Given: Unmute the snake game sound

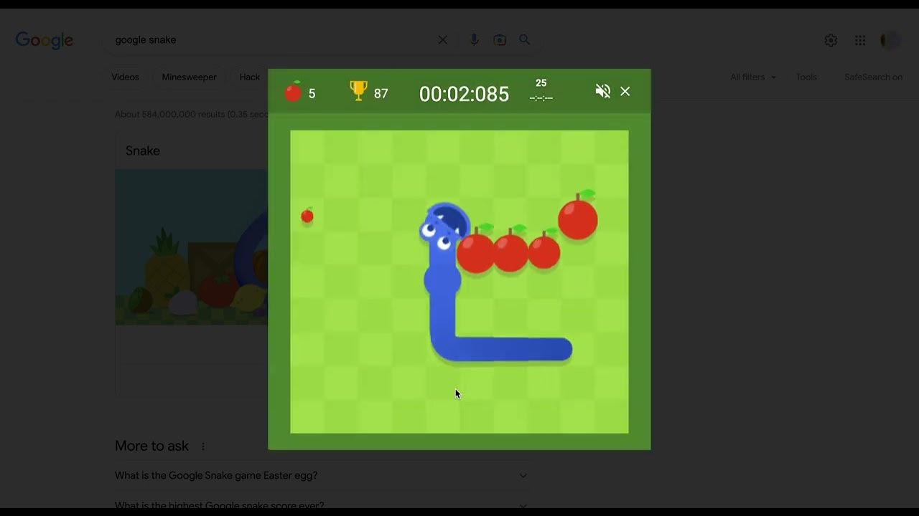Looking at the screenshot, I should coord(603,91).
